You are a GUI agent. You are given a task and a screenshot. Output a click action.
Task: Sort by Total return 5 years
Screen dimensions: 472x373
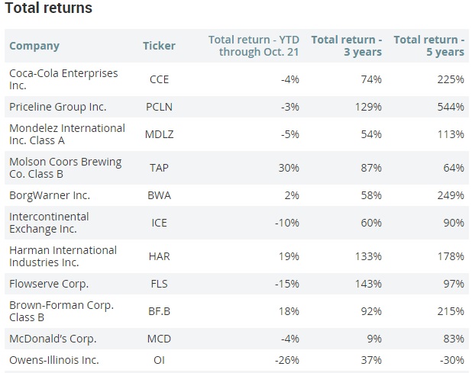pyautogui.click(x=428, y=46)
